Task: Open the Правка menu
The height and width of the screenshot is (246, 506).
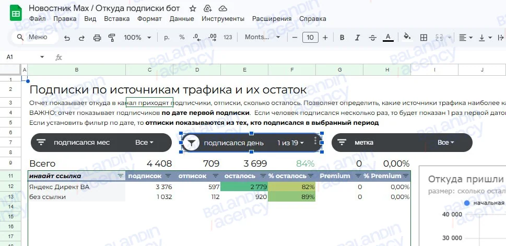Action: [65, 19]
